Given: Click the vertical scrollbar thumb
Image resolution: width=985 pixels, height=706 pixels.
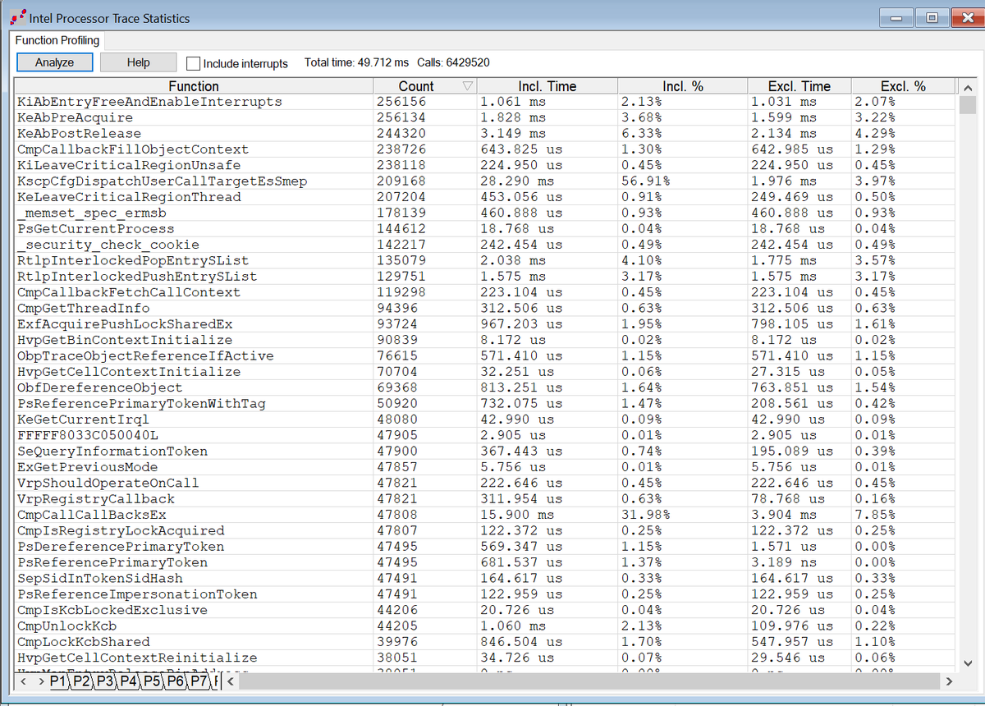Looking at the screenshot, I should tap(967, 104).
